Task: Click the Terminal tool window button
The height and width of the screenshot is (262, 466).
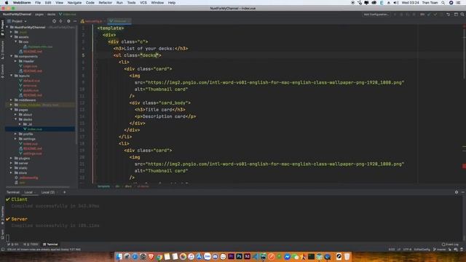Action: click(50, 245)
